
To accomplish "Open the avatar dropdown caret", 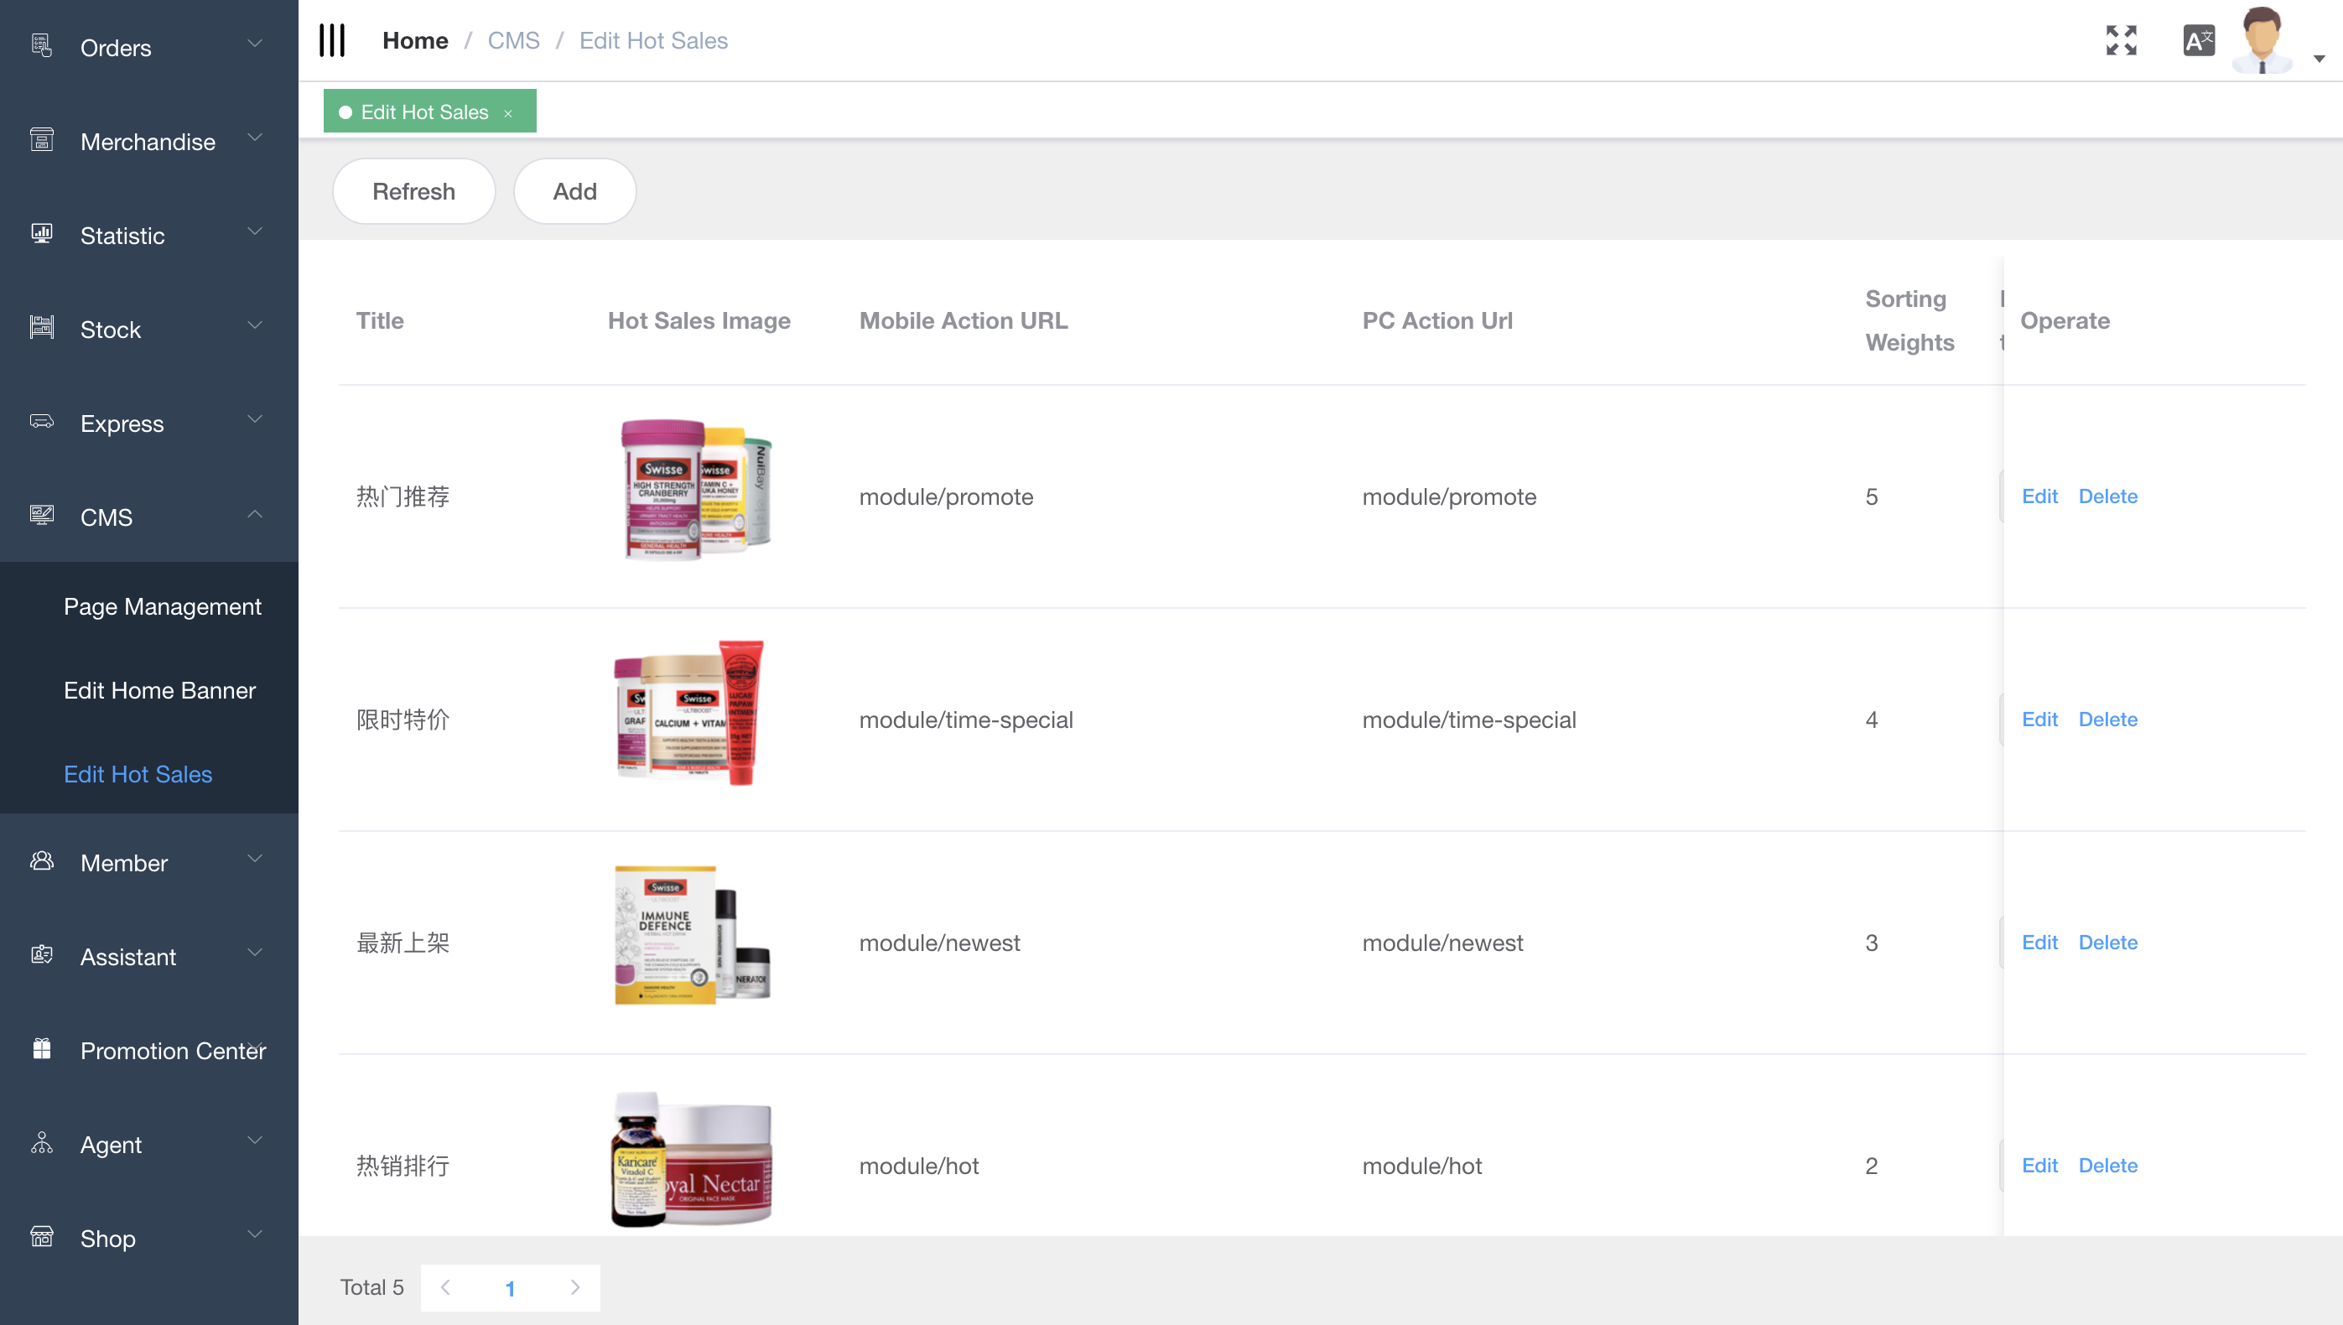I will pos(2319,60).
